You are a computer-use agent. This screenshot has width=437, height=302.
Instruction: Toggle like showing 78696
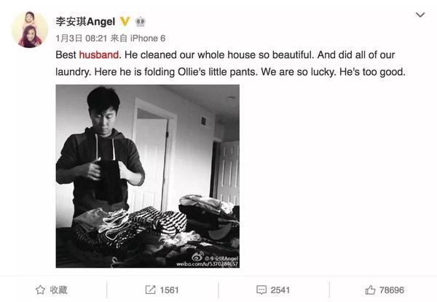coord(385,290)
